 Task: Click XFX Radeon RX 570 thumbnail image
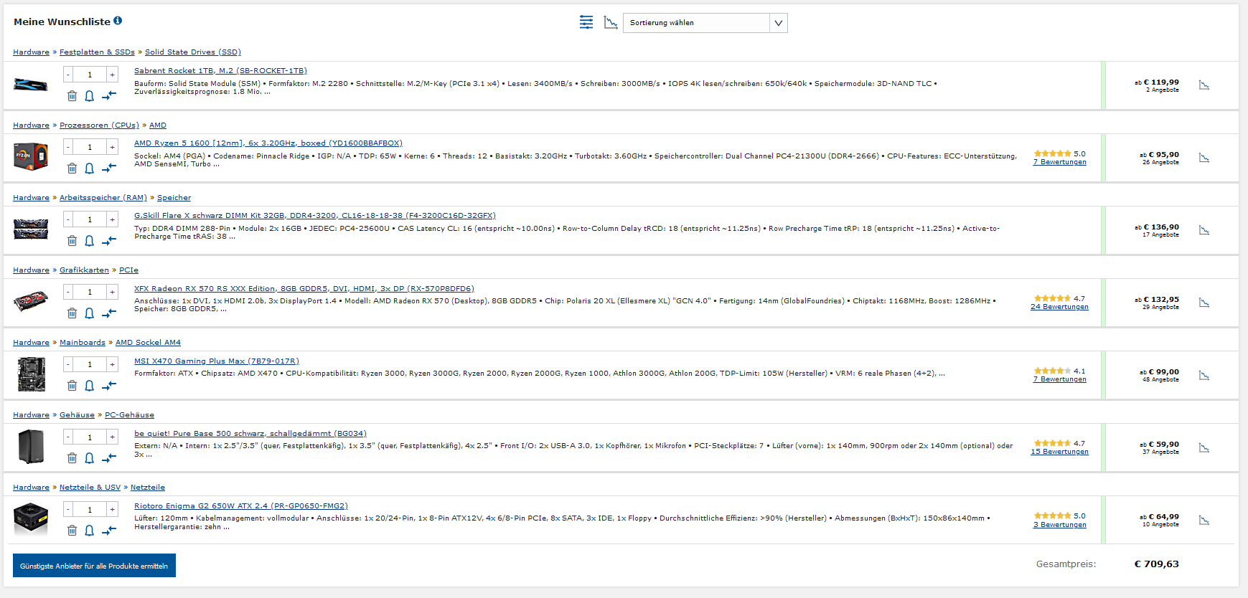point(31,300)
